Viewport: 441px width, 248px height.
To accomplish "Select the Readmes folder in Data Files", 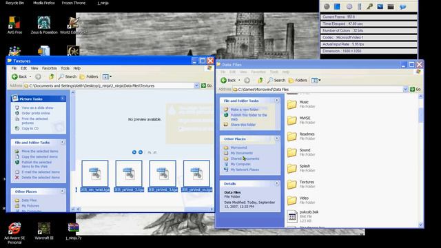I will click(x=300, y=136).
